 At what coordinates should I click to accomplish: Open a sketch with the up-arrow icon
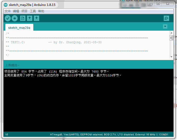click(29, 18)
